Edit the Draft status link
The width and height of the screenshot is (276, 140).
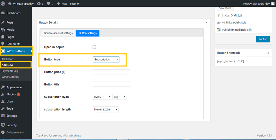(x=240, y=15)
